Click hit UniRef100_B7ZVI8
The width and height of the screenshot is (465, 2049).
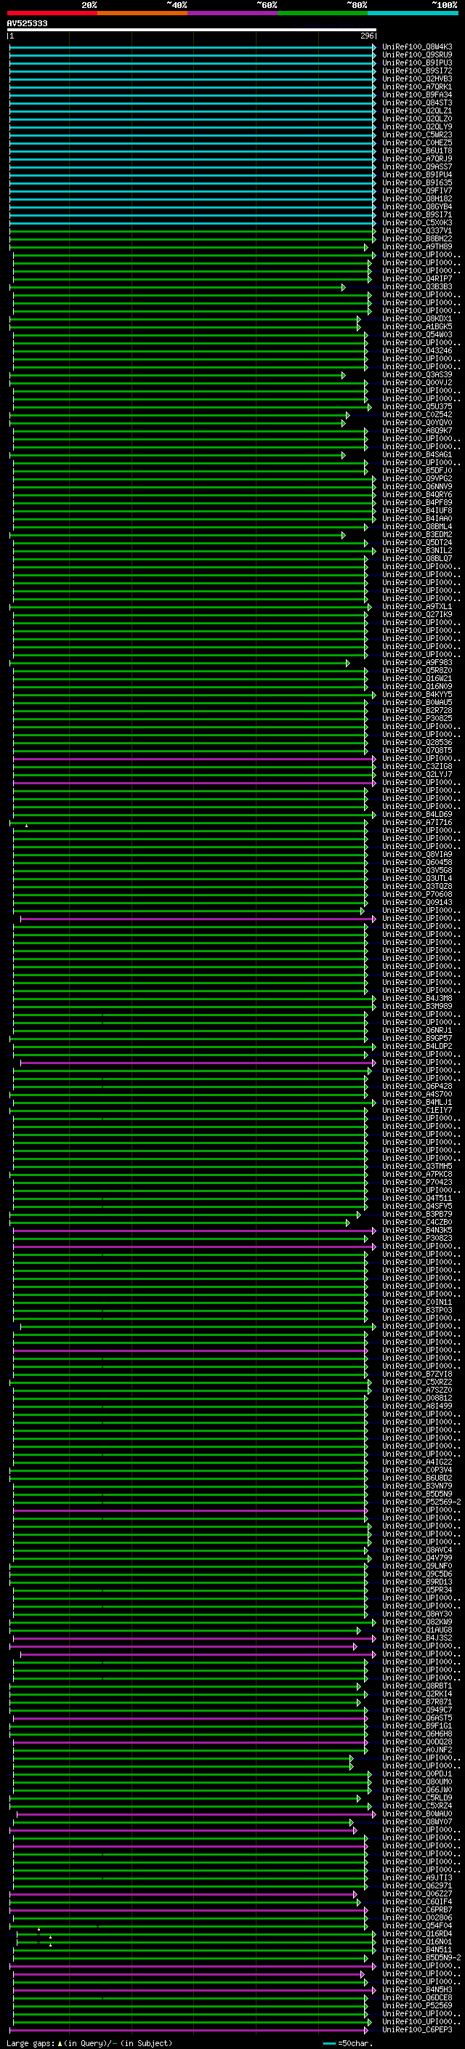click(x=416, y=1374)
